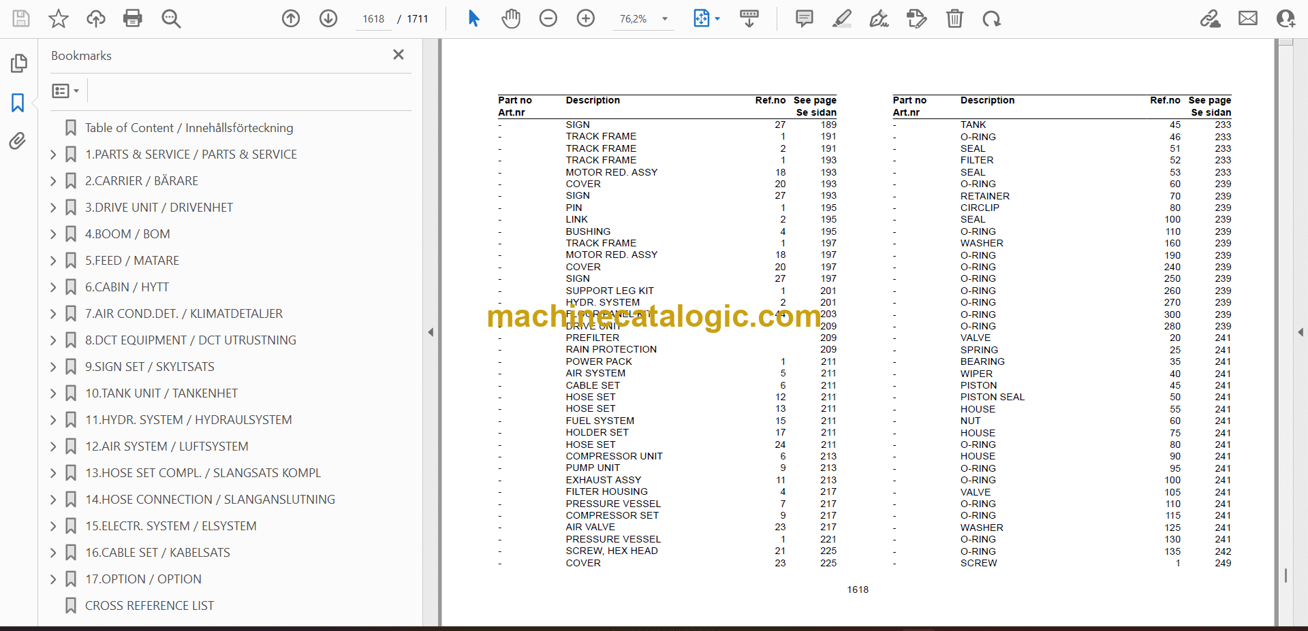Image resolution: width=1308 pixels, height=631 pixels.
Task: Expand 2.CARRIER / BÄRARE bookmark
Action: [53, 181]
